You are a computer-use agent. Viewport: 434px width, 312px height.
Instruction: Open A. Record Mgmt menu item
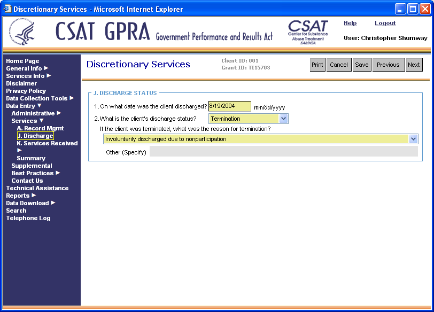40,128
